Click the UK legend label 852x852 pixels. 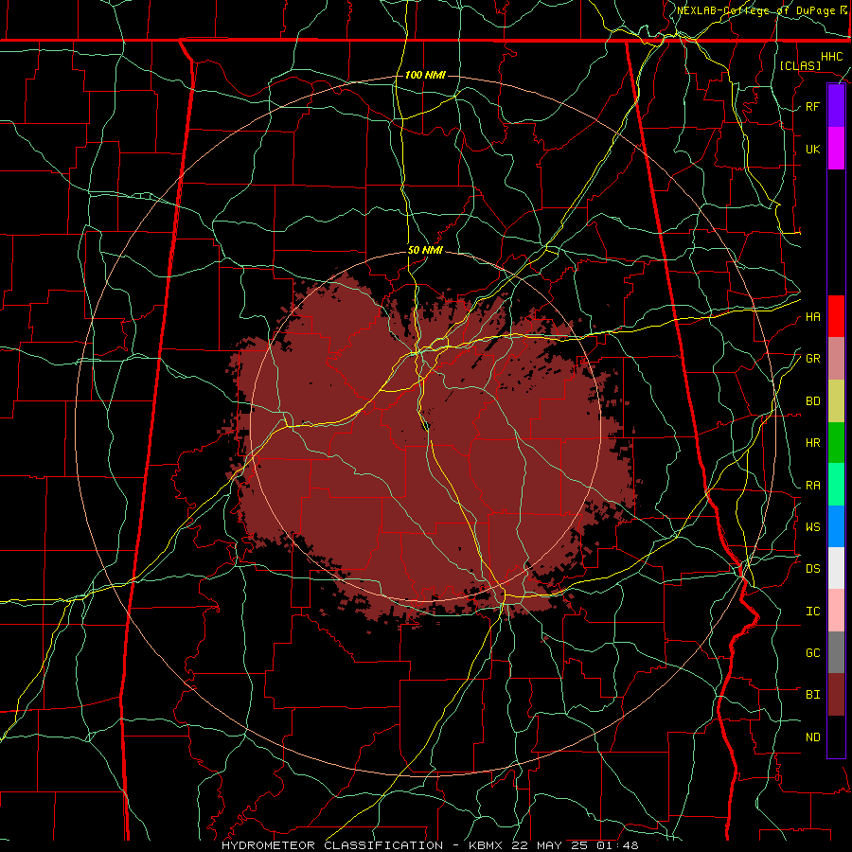coord(812,149)
